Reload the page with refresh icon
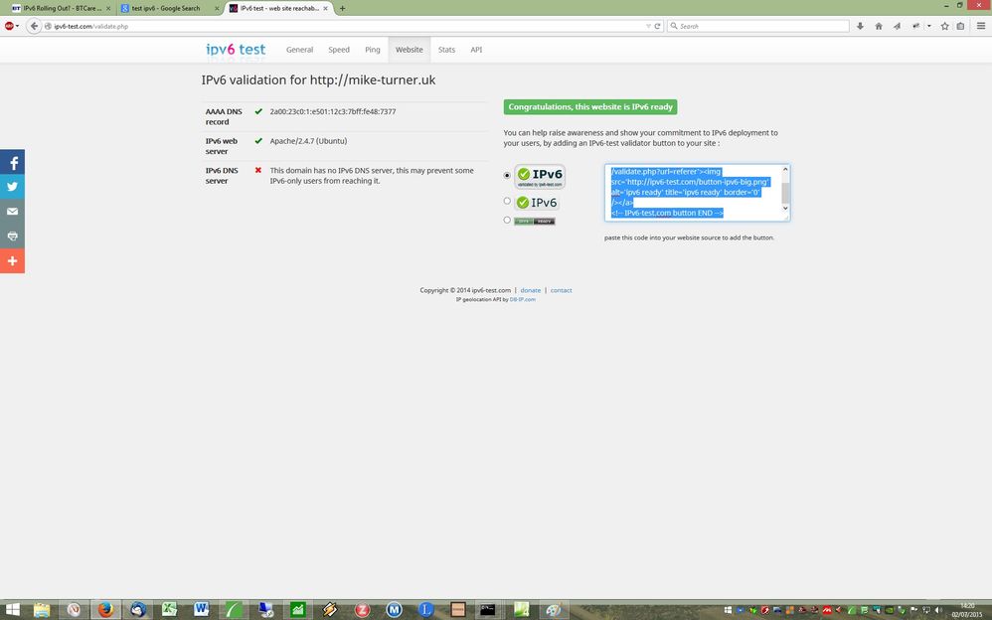This screenshot has width=992, height=620. tap(657, 26)
